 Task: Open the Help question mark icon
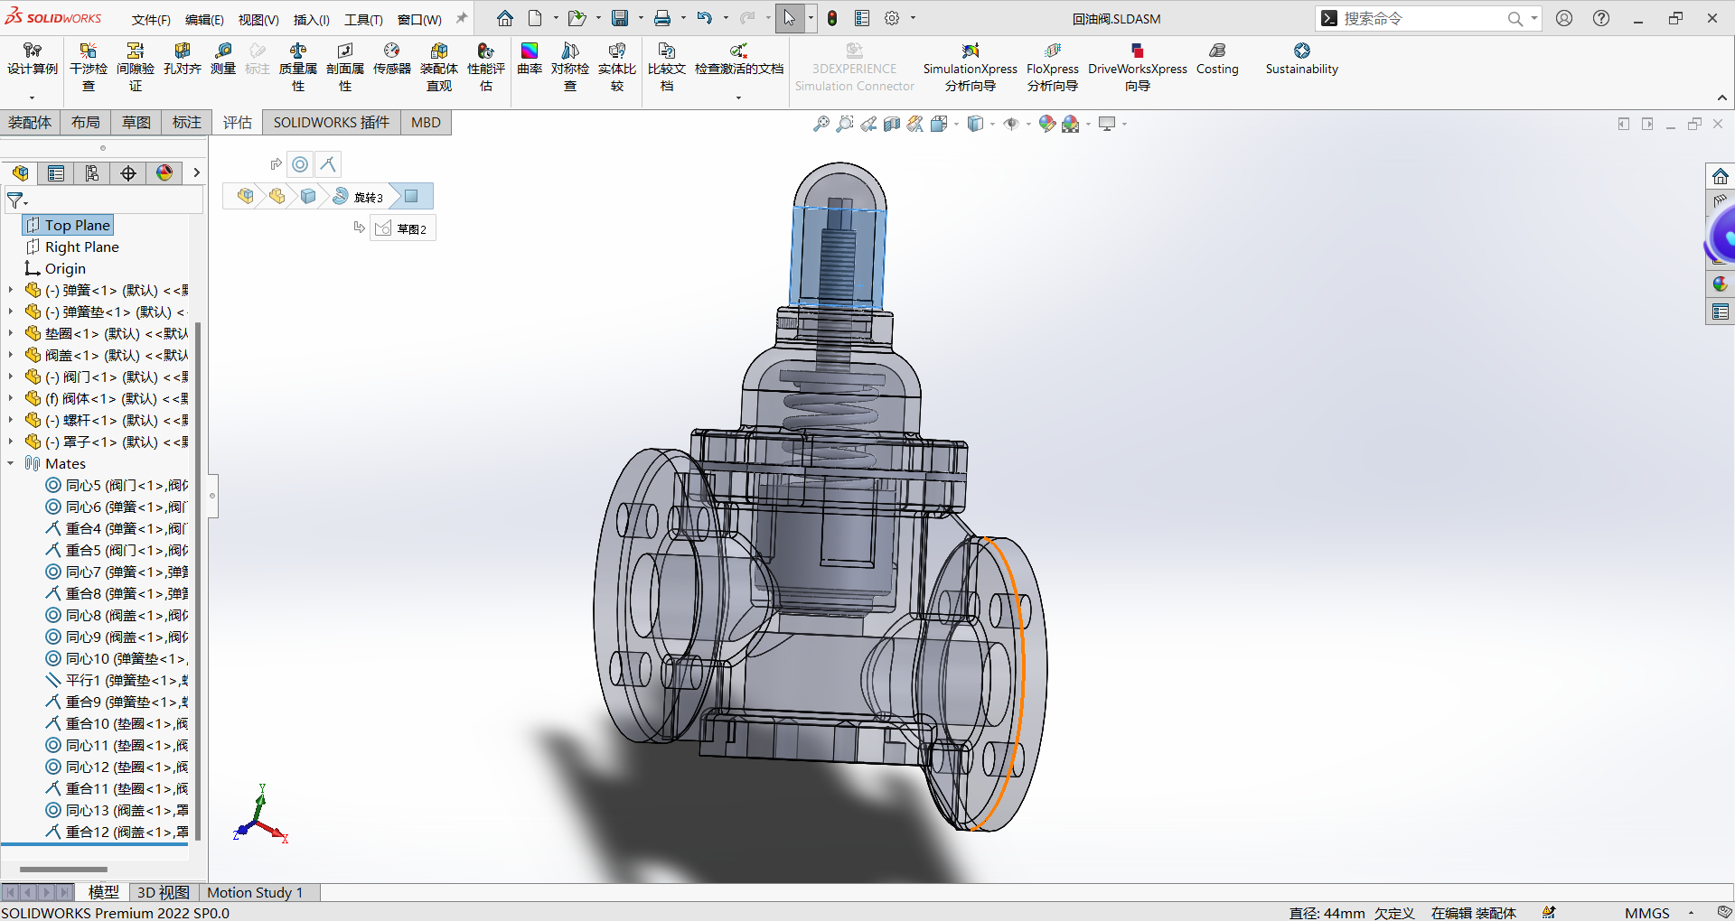(x=1601, y=18)
